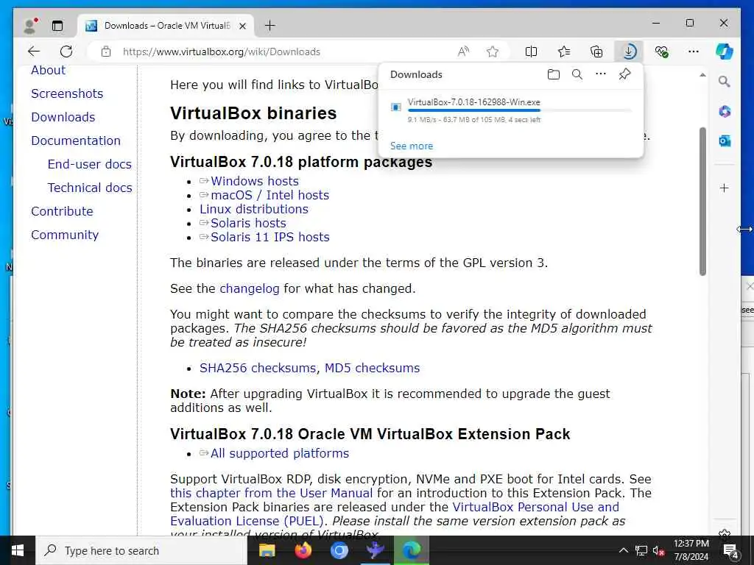The height and width of the screenshot is (565, 754).
Task: Open MD5 checksums link
Action: [x=372, y=368]
